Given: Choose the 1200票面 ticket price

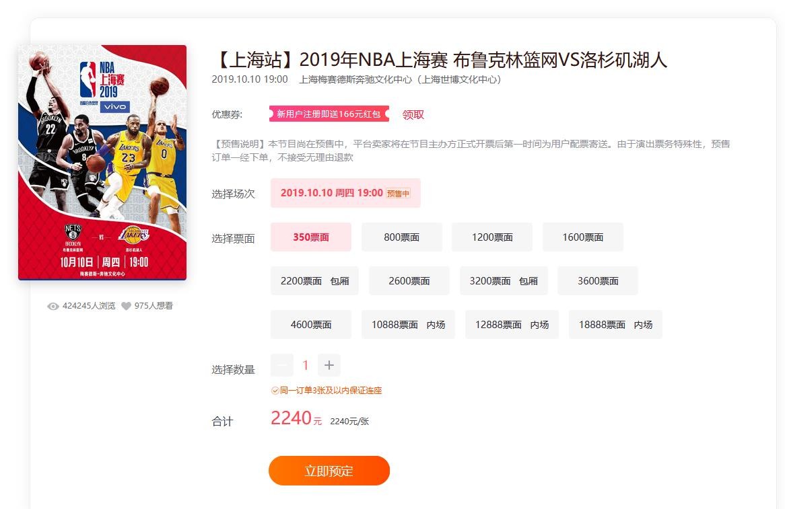Looking at the screenshot, I should click(x=492, y=237).
